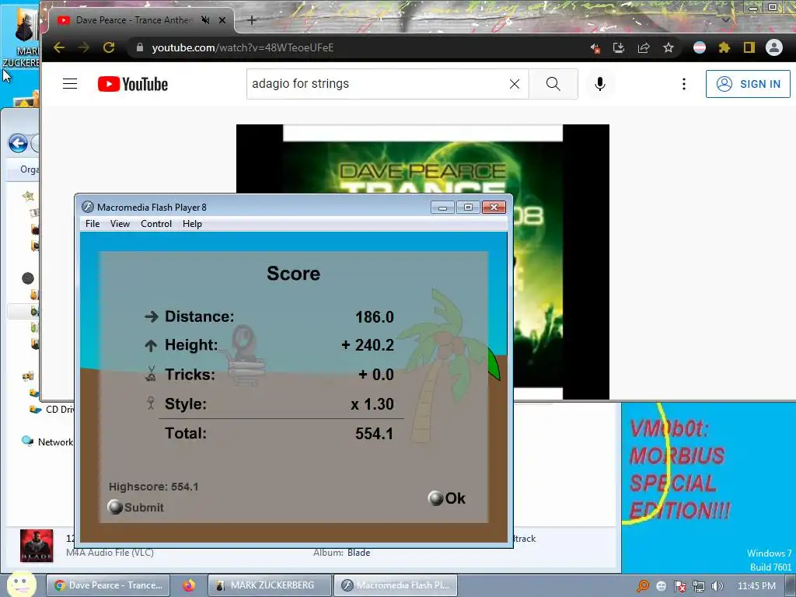
Task: Click the magnifier tray icon
Action: tap(643, 586)
